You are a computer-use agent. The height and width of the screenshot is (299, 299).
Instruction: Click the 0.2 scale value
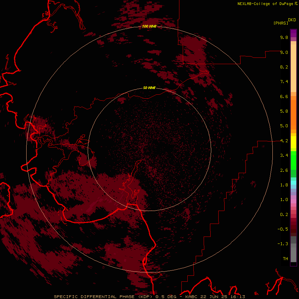pyautogui.click(x=284, y=215)
